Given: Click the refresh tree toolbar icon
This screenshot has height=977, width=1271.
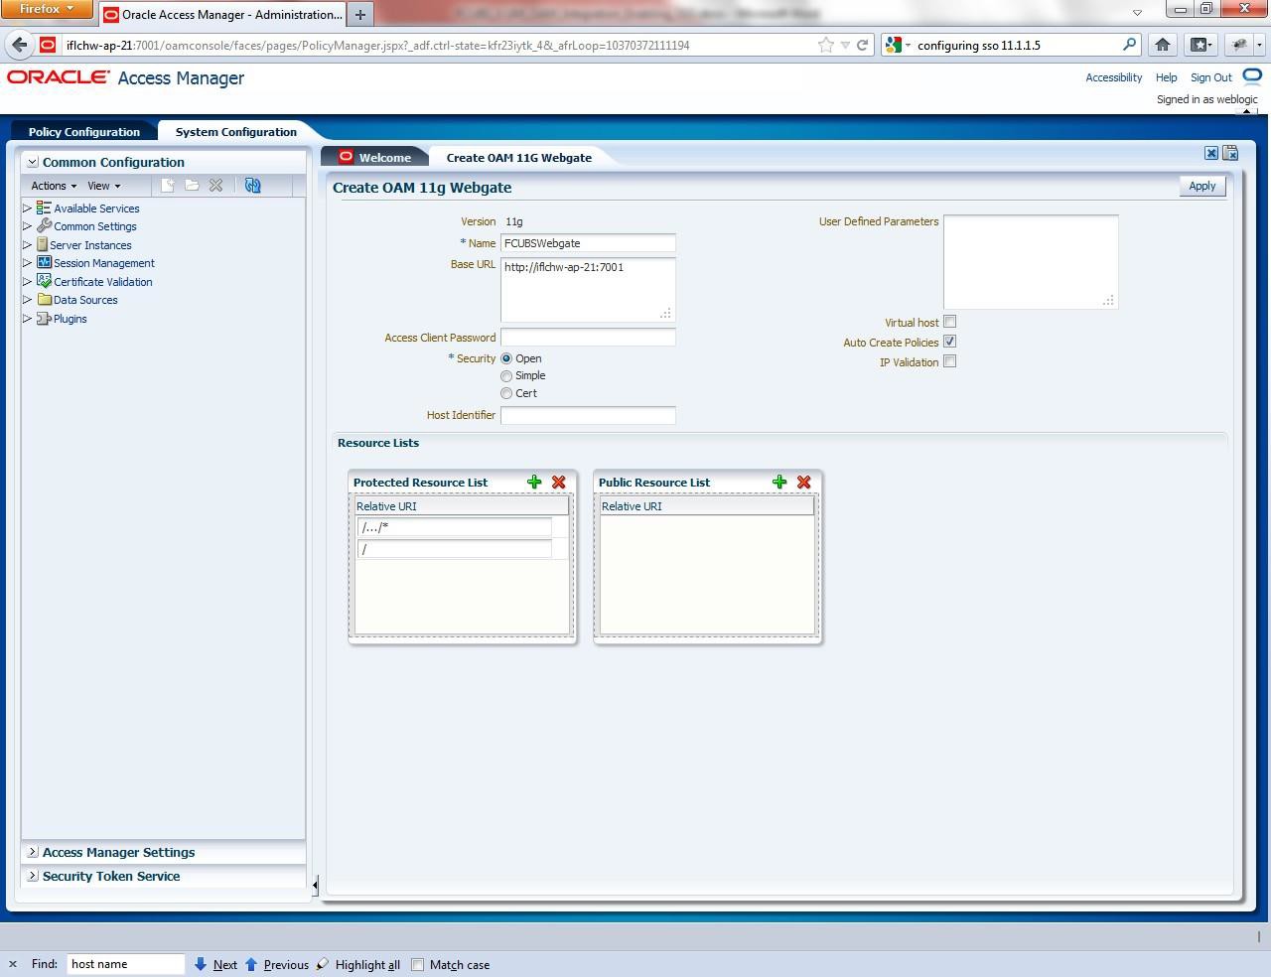Looking at the screenshot, I should (252, 186).
